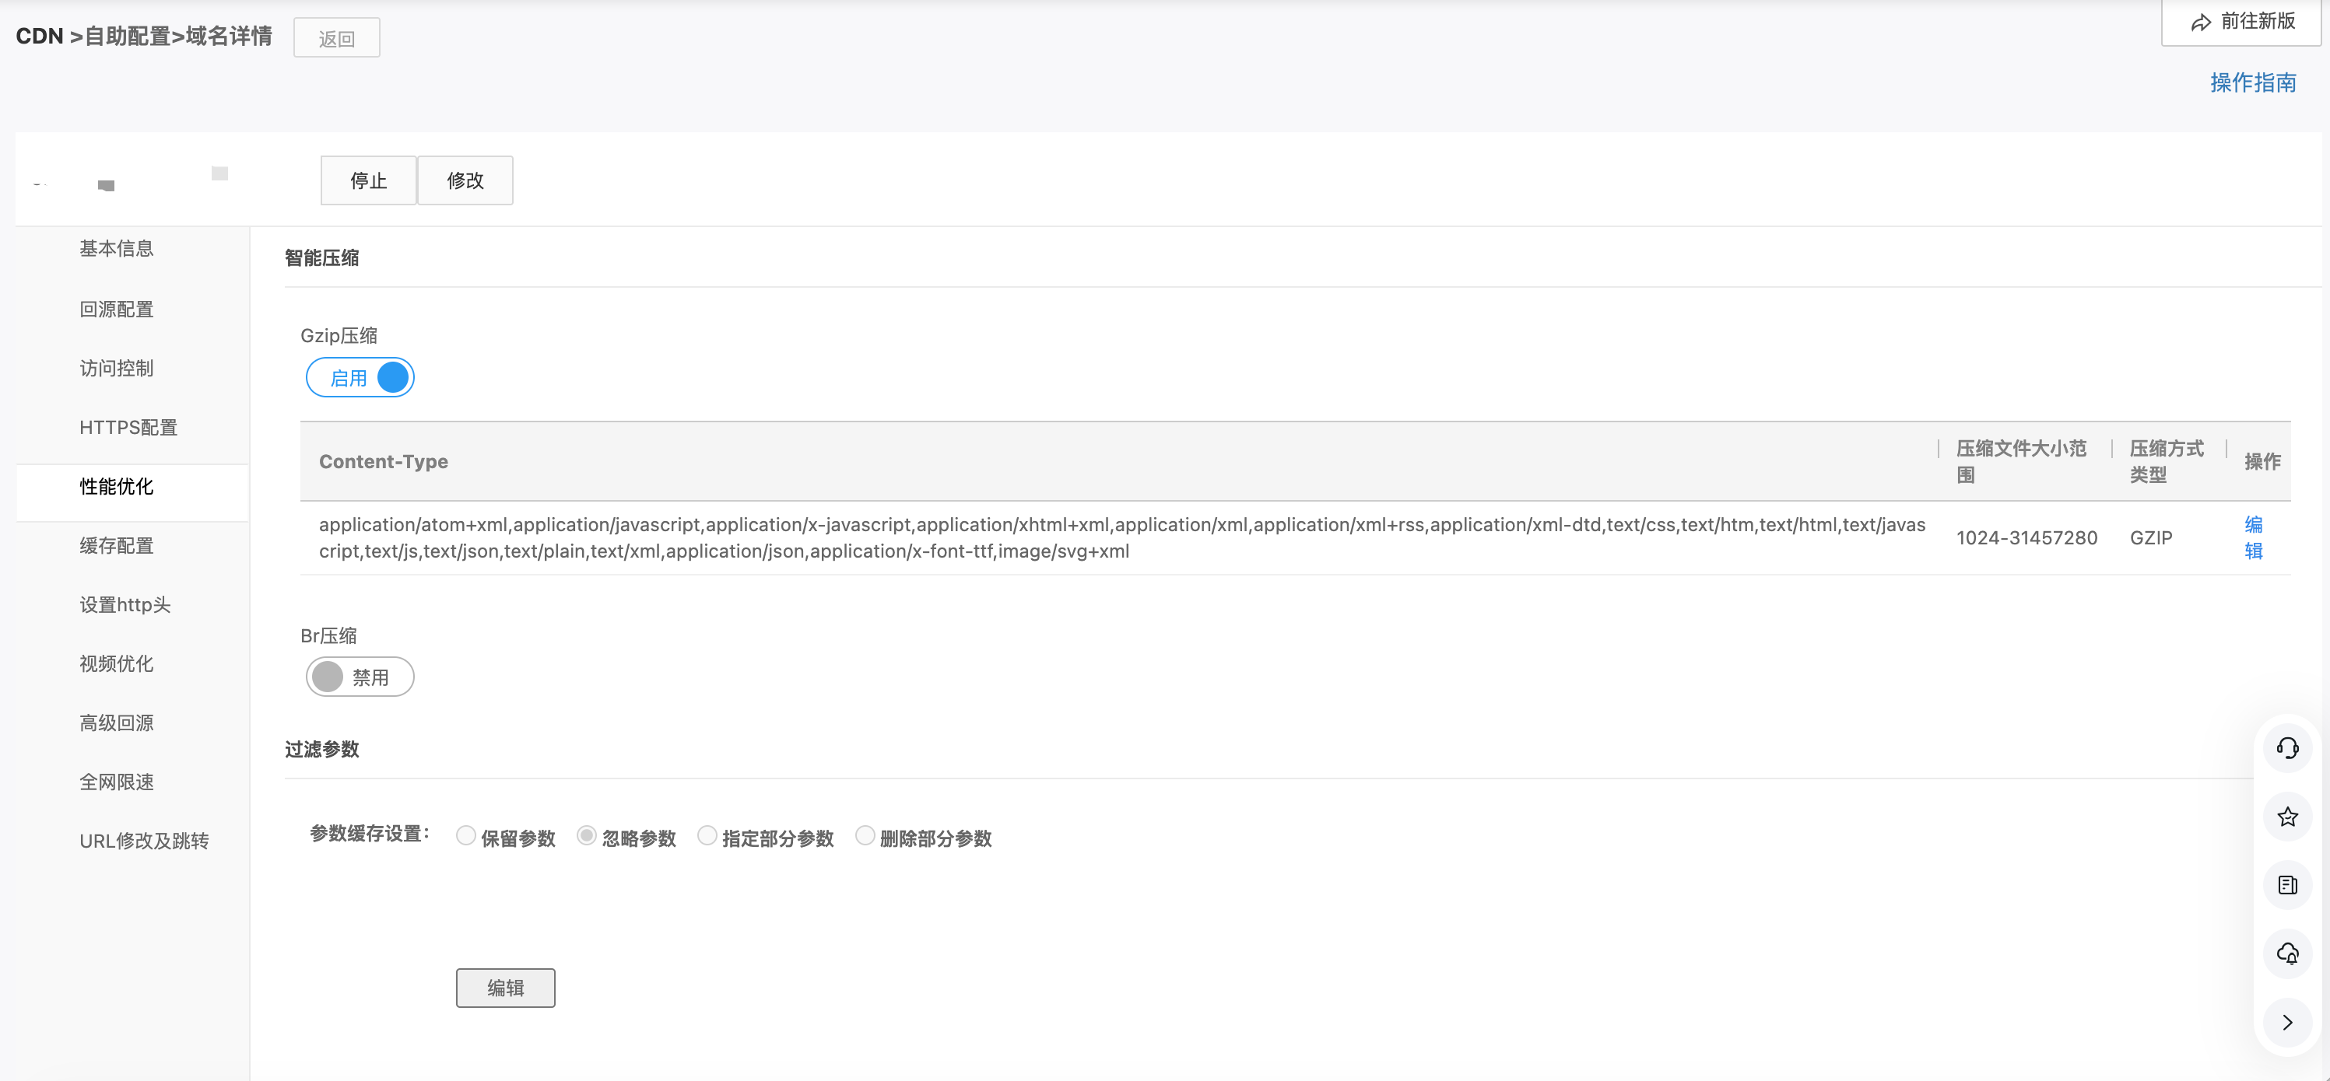Open the document guide icon
This screenshot has height=1081, width=2330.
point(2286,885)
